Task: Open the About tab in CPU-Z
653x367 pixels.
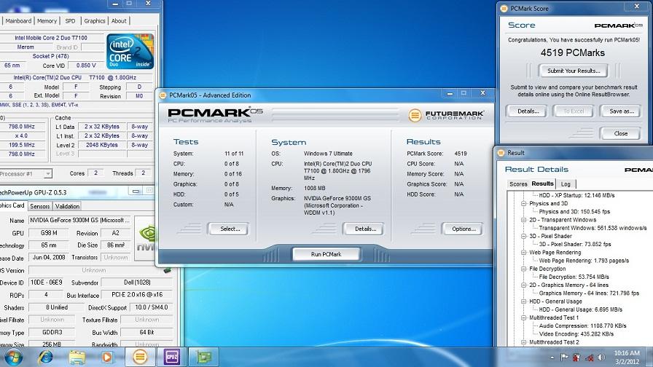Action: tap(119, 21)
